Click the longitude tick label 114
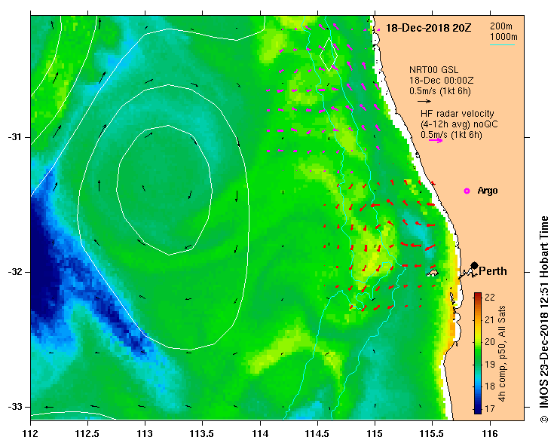Viewport: 557px width, 446px height. (260, 434)
